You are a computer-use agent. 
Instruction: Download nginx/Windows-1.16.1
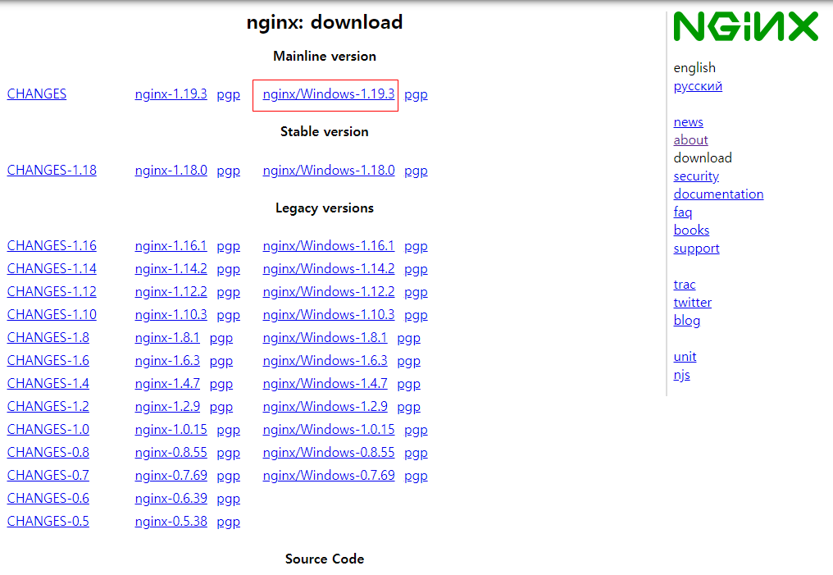pos(328,245)
